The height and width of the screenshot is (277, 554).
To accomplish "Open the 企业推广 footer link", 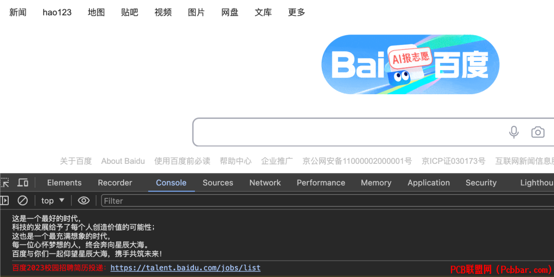I will pyautogui.click(x=277, y=161).
